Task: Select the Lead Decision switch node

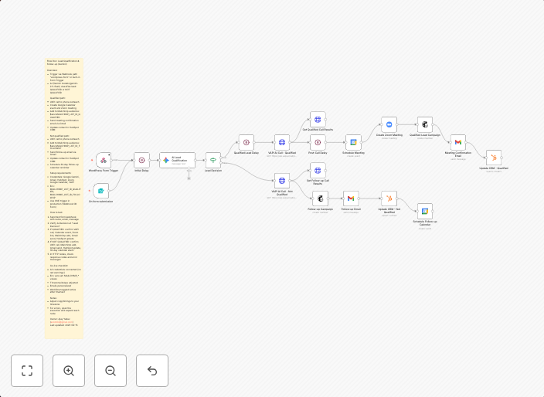Action: (213, 160)
